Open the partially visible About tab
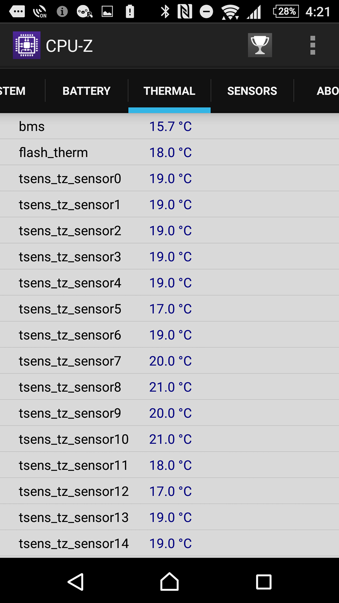Viewport: 339px width, 603px height. click(326, 91)
